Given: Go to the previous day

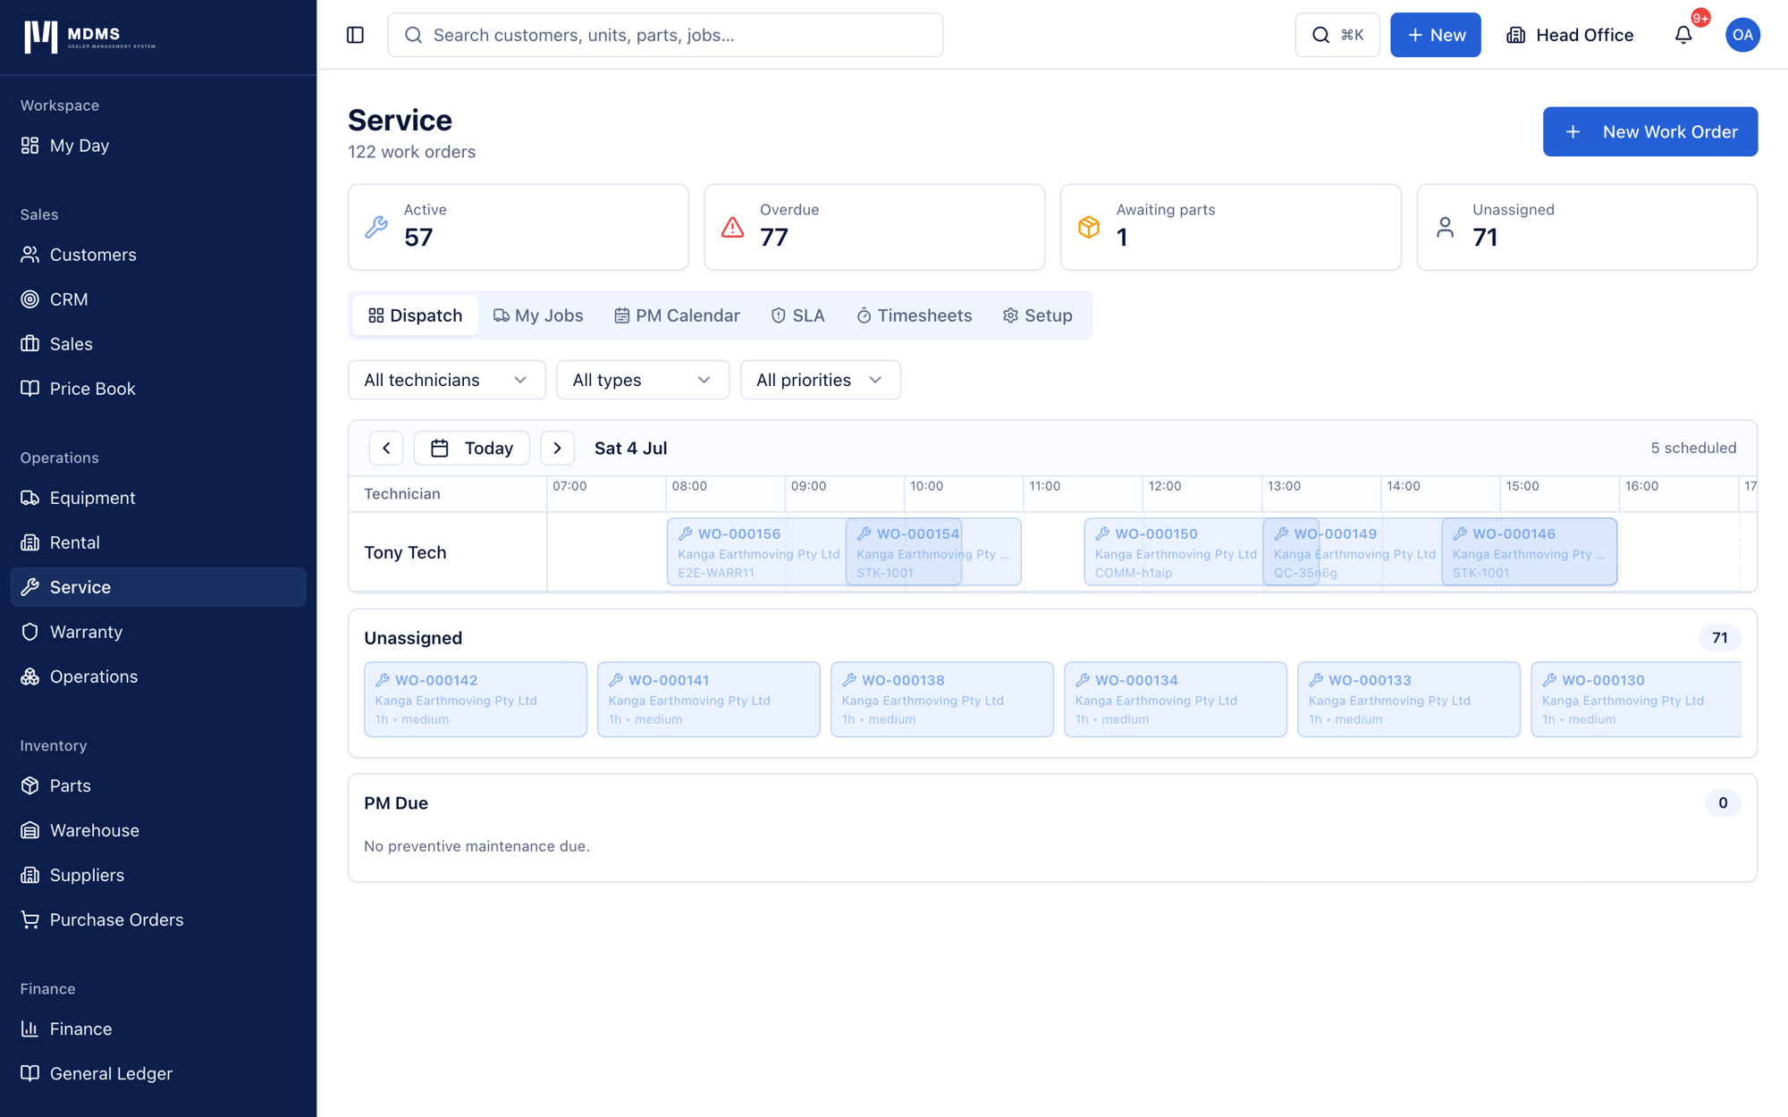Looking at the screenshot, I should [386, 448].
